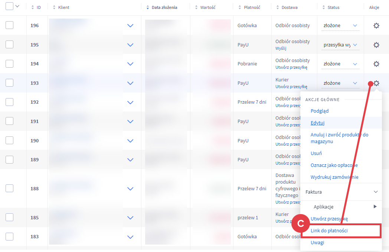Sort orders by ID column arrows
The height and width of the screenshot is (252, 389).
point(33,7)
